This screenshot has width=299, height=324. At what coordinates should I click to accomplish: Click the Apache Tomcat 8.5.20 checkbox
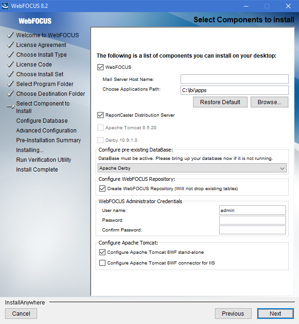100,128
